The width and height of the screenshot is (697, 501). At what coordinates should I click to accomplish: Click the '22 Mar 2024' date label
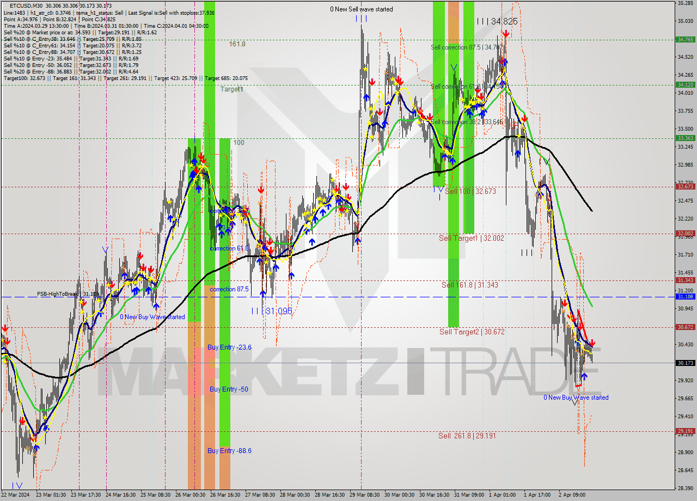pos(15,495)
